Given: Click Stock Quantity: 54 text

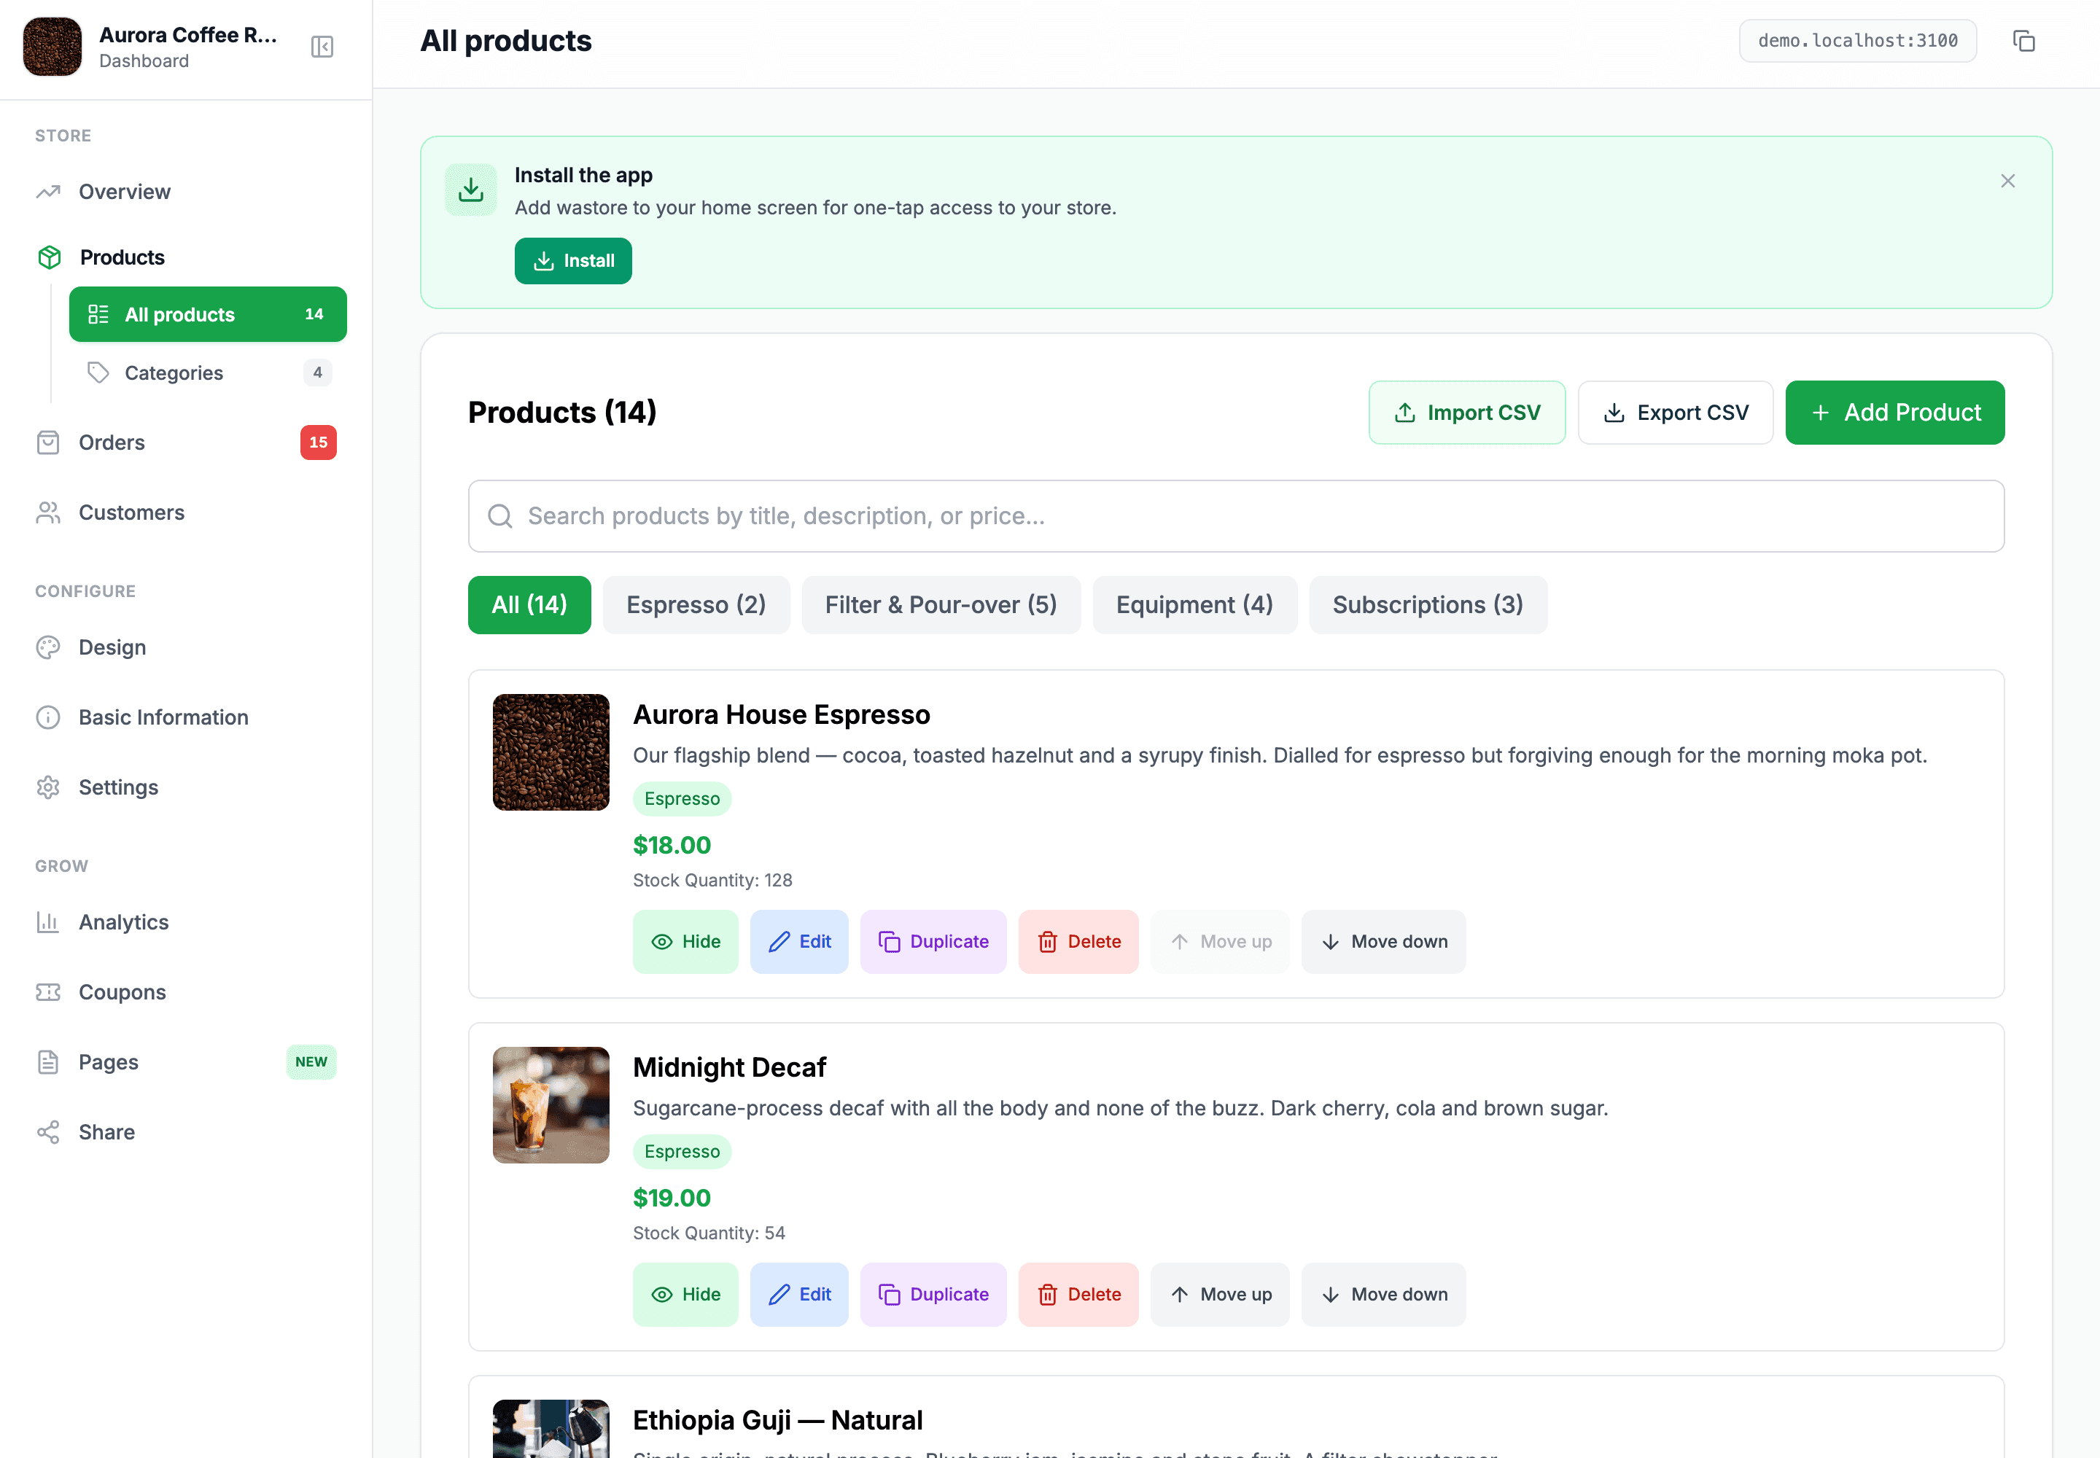Looking at the screenshot, I should pos(708,1233).
